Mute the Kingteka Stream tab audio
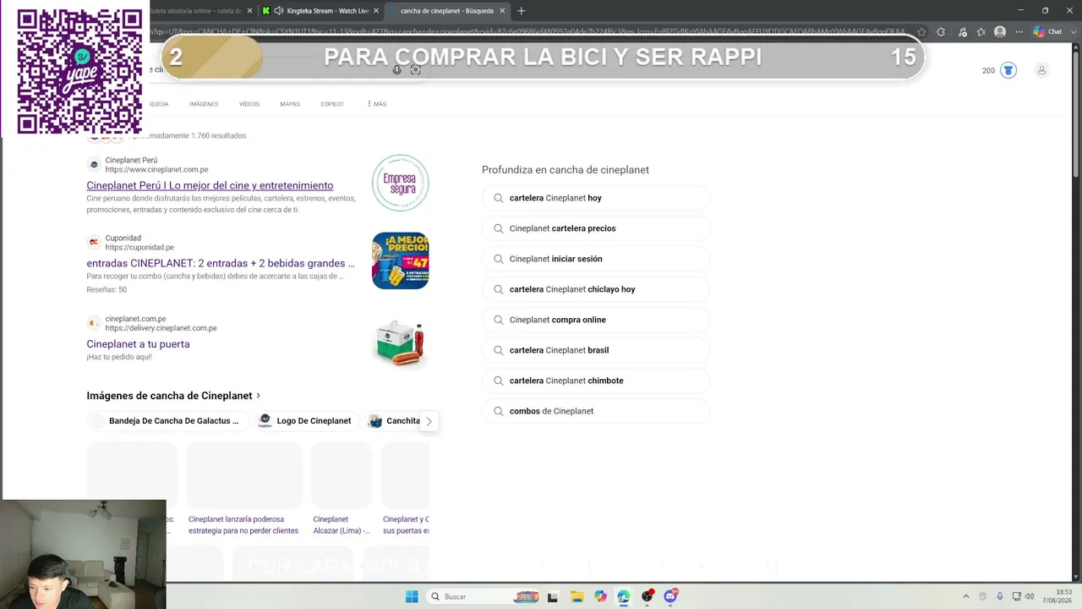Viewport: 1082px width, 609px height. coord(279,11)
